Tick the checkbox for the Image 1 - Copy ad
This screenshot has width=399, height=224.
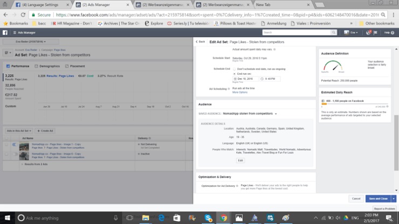click(6, 144)
